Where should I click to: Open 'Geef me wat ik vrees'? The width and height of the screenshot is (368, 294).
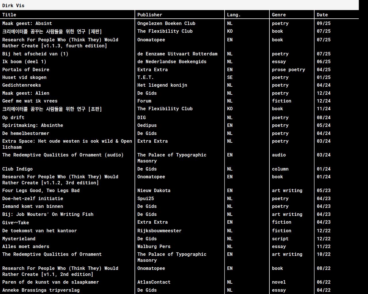pyautogui.click(x=30, y=101)
